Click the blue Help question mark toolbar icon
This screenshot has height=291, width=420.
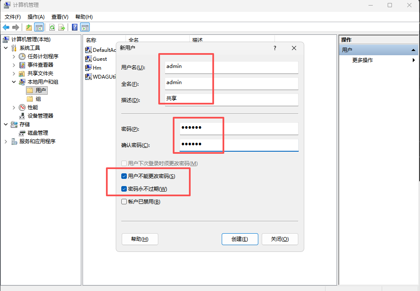[x=74, y=28]
